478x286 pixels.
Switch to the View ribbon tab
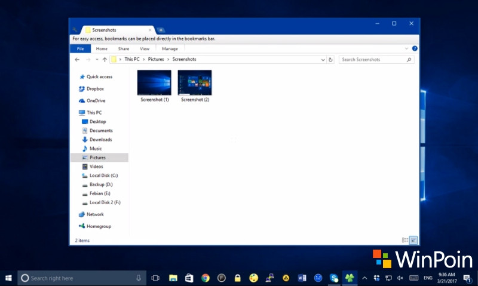tap(145, 49)
